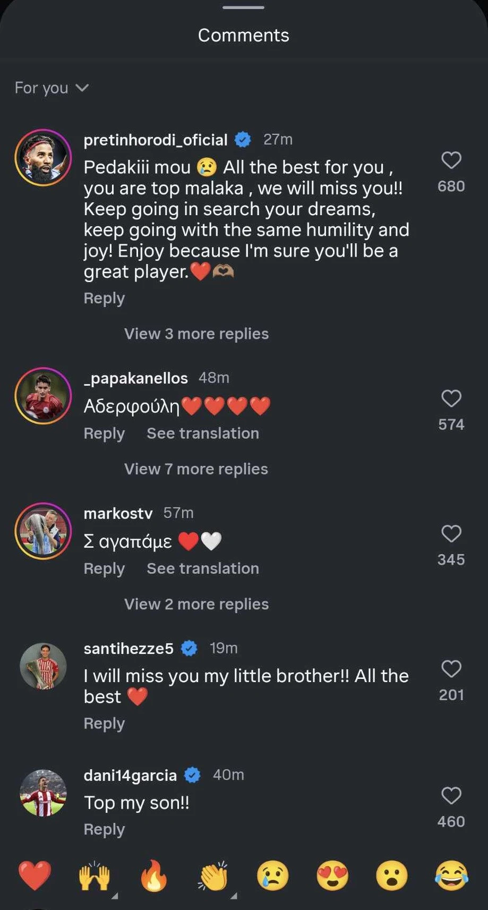Tap the fire quick reaction emoji
488x910 pixels.
coord(154,875)
